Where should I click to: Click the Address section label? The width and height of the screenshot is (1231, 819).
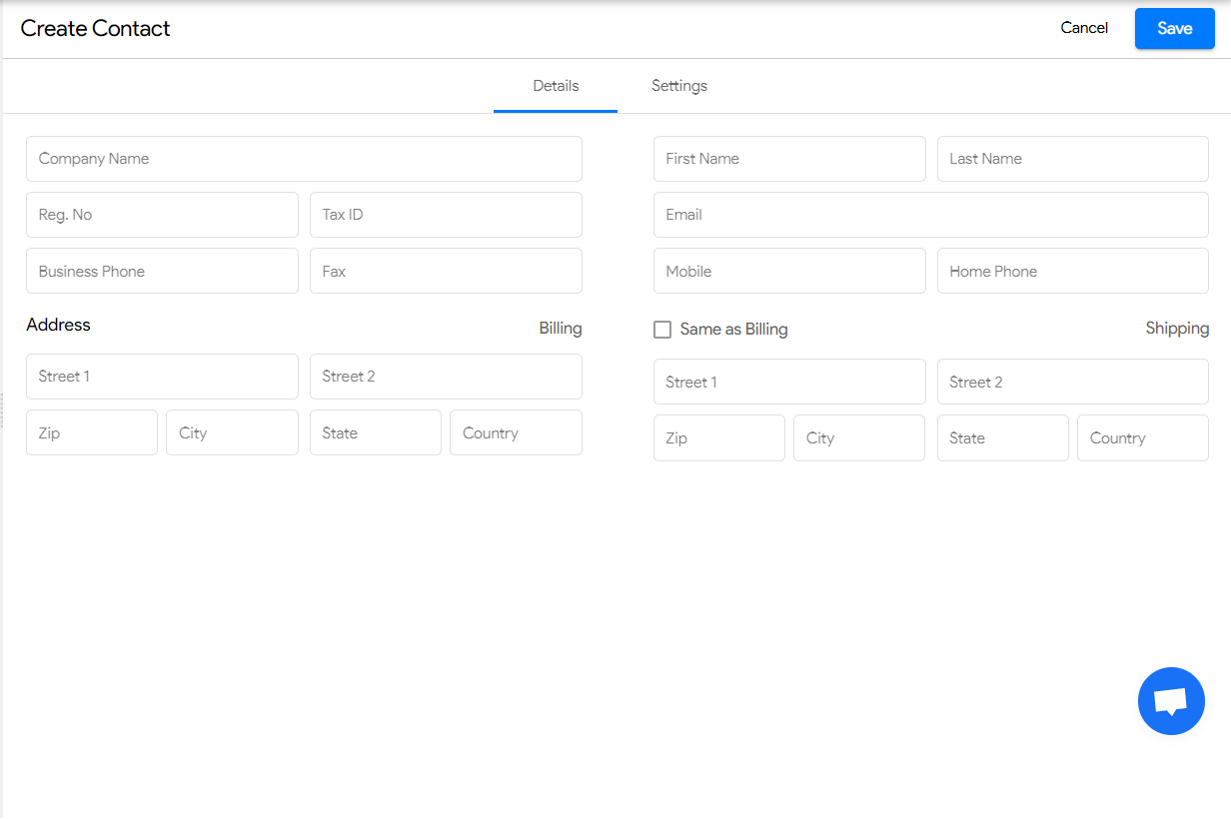[58, 325]
